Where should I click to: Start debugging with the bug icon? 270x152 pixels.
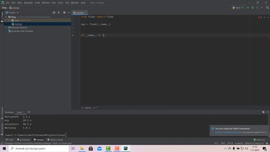tap(253, 8)
